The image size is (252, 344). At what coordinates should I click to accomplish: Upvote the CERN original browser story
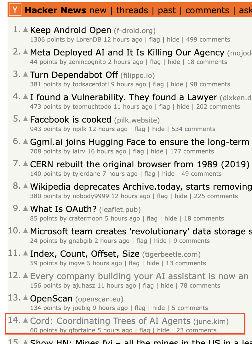tap(26, 163)
